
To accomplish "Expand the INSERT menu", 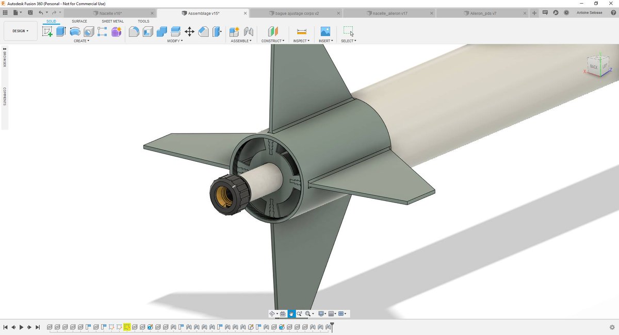I will pos(325,41).
